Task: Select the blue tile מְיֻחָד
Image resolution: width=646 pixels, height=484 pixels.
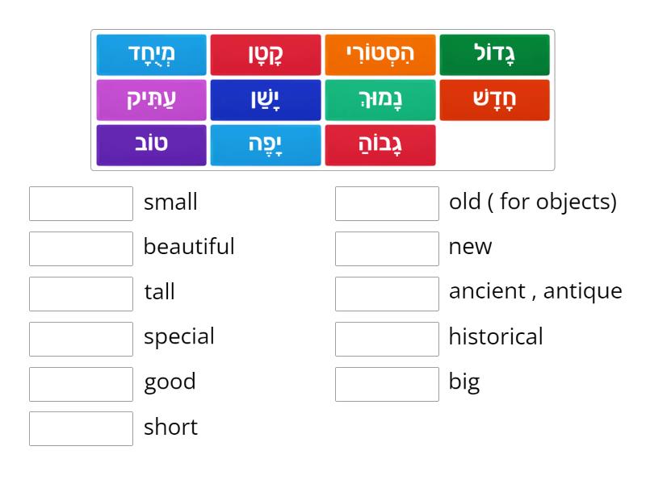Action: (151, 55)
